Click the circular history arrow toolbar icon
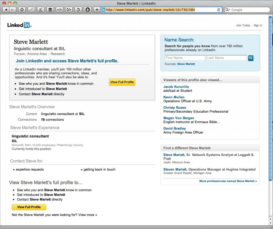 pos(78,10)
